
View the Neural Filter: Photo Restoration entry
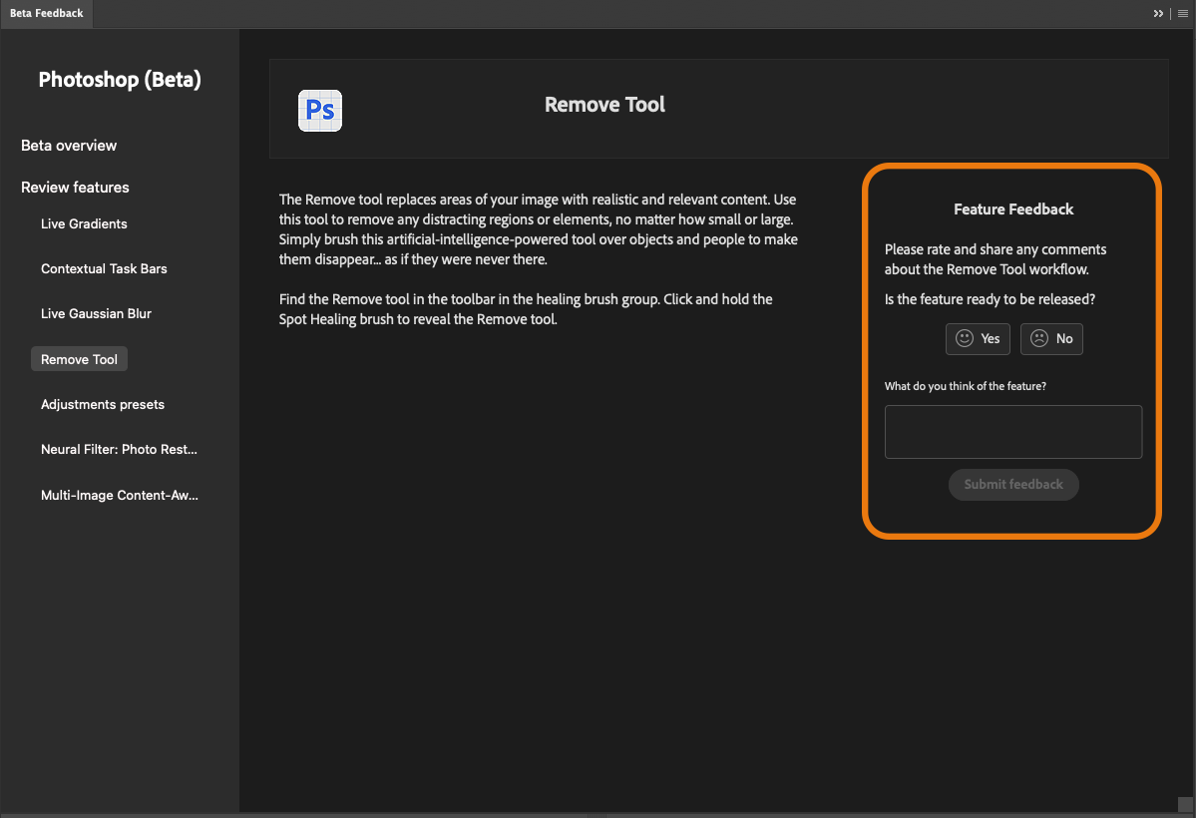(119, 449)
